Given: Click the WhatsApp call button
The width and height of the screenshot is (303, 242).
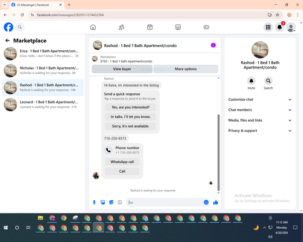Looking at the screenshot, I should click(122, 162).
